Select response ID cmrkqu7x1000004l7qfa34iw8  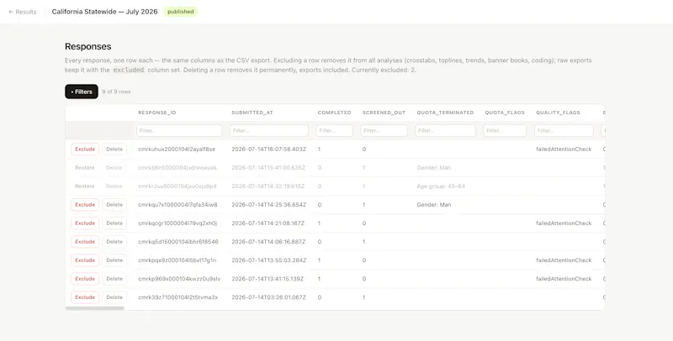tap(178, 205)
